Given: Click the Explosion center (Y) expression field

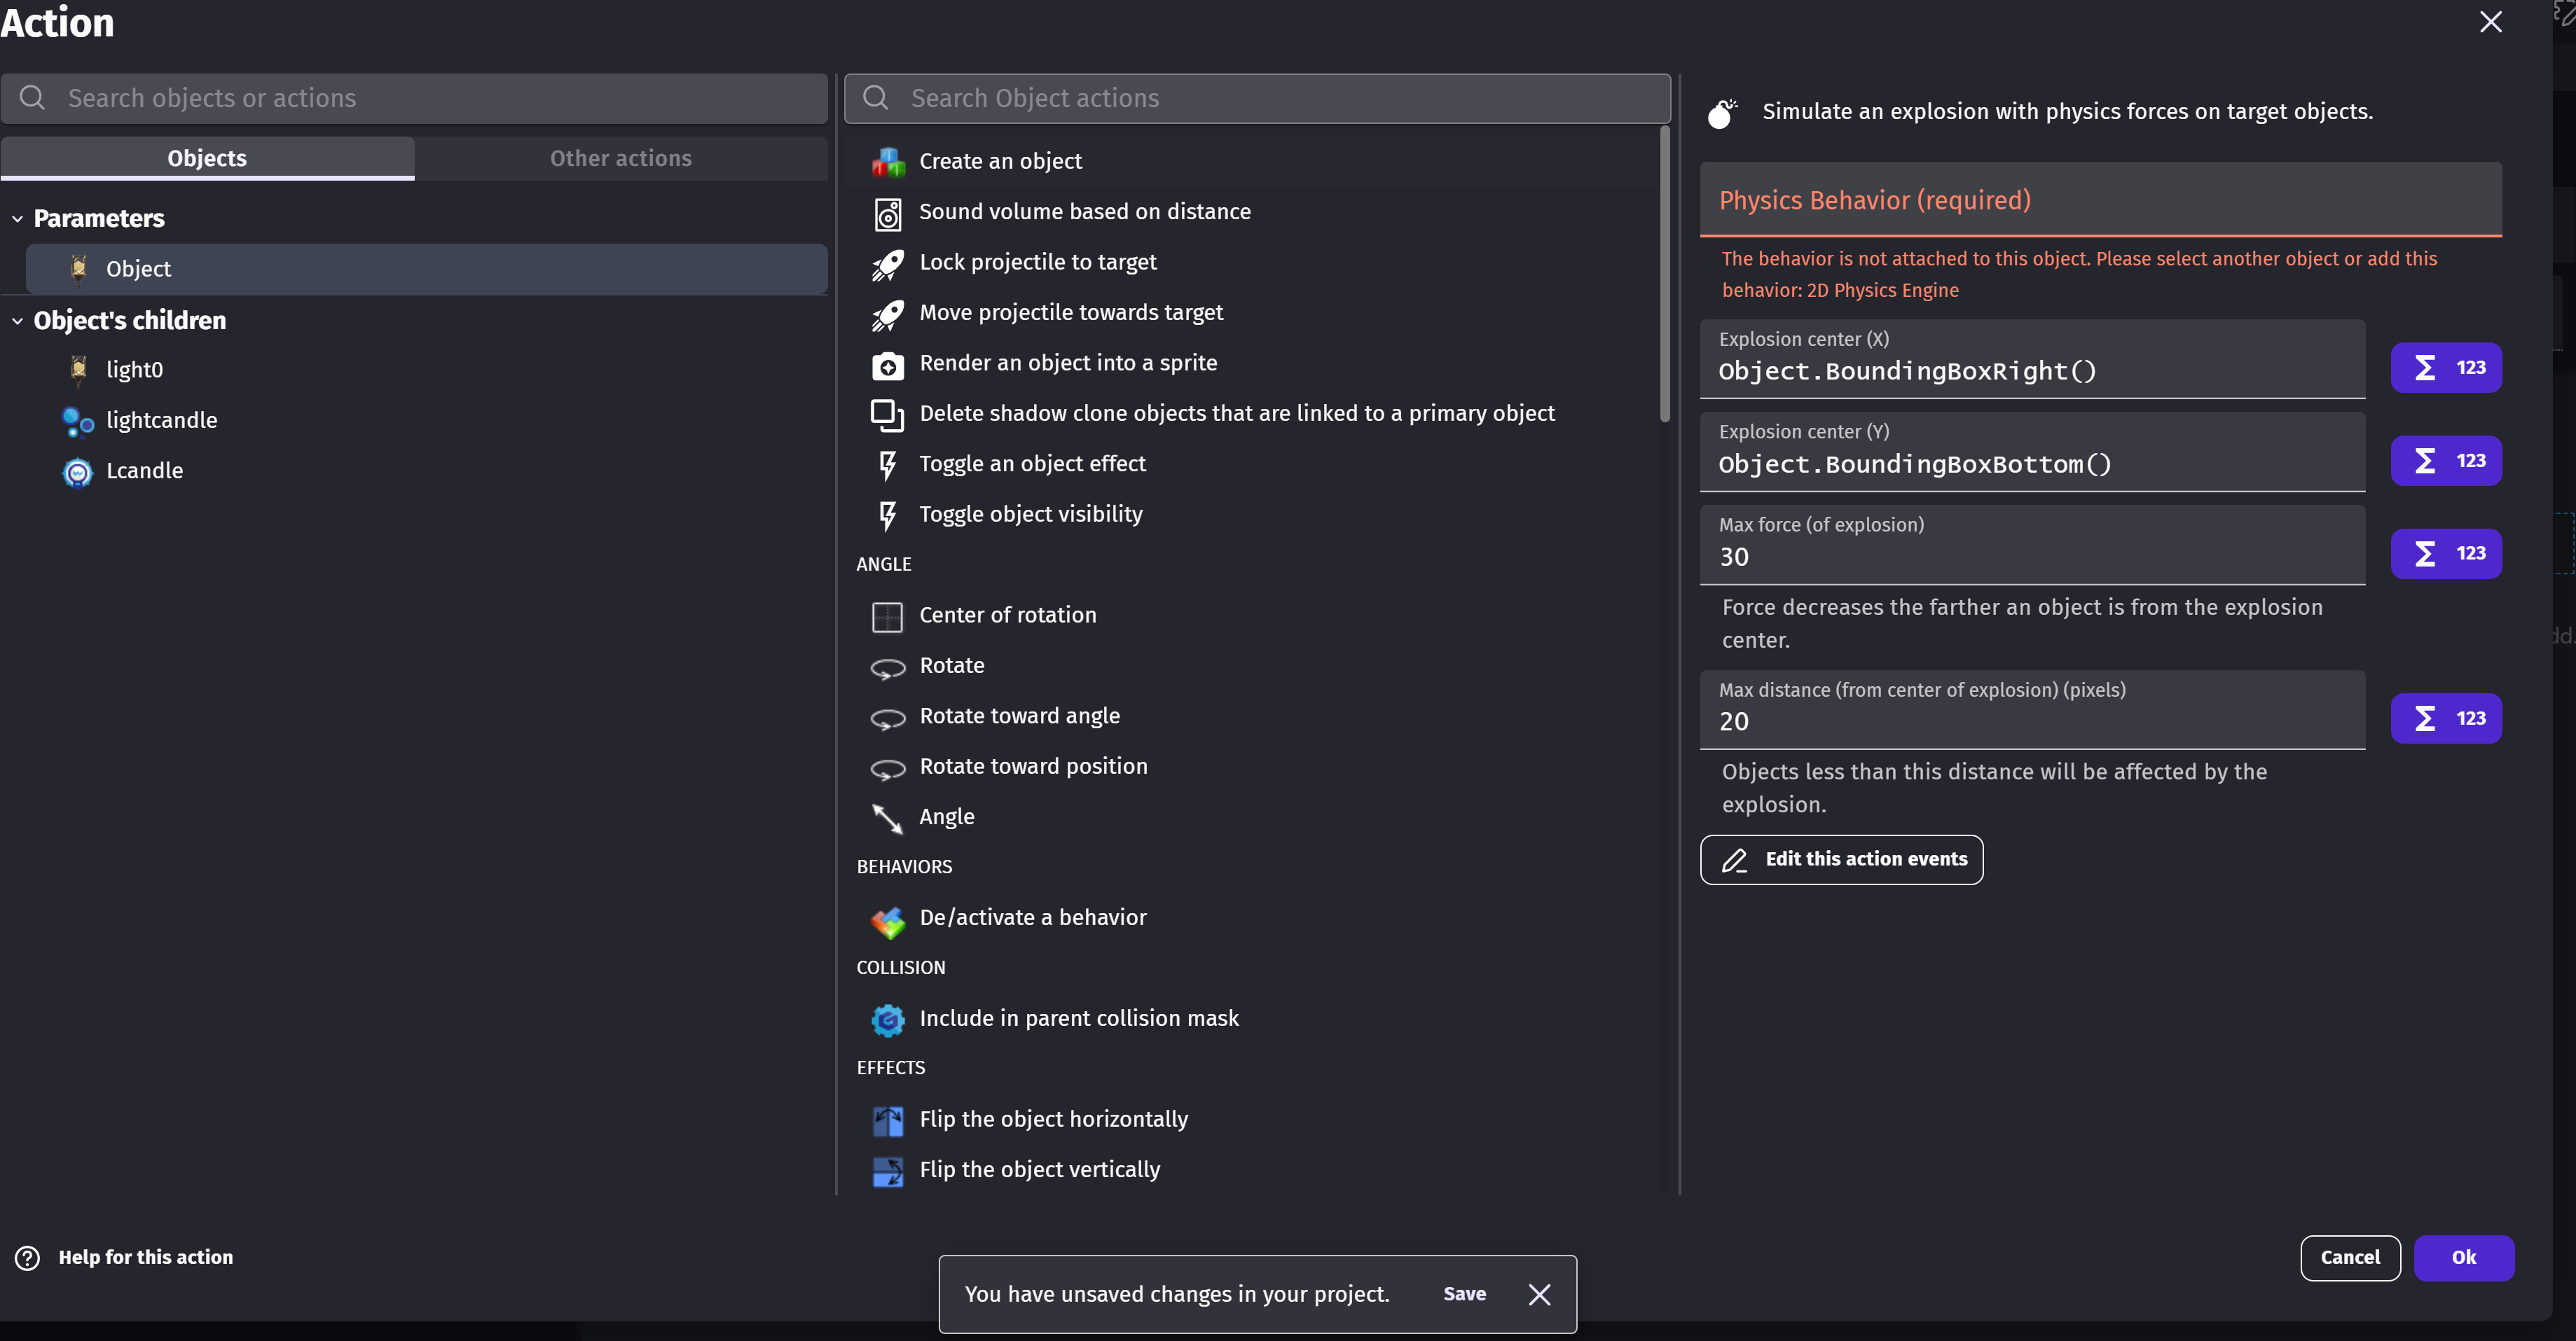Looking at the screenshot, I should 2032,452.
